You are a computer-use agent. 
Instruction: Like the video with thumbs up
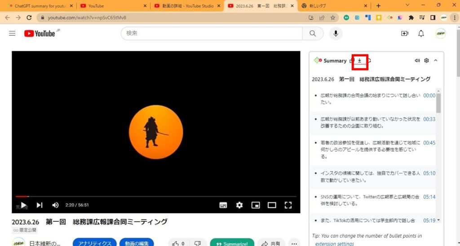[178, 243]
